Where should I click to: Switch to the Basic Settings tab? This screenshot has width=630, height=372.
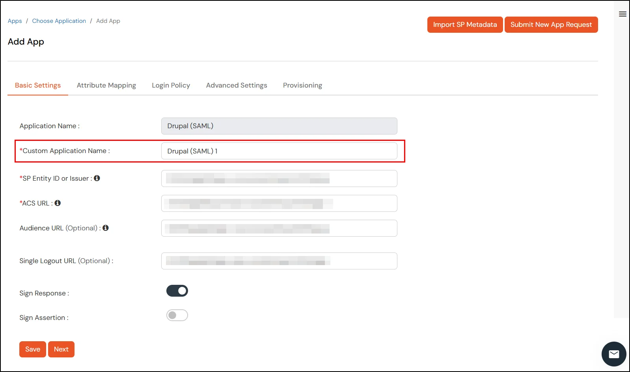coord(38,85)
